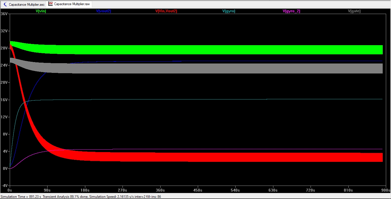Click the Simulation Time status bar entry
This screenshot has width=391, height=199.
pos(21,197)
